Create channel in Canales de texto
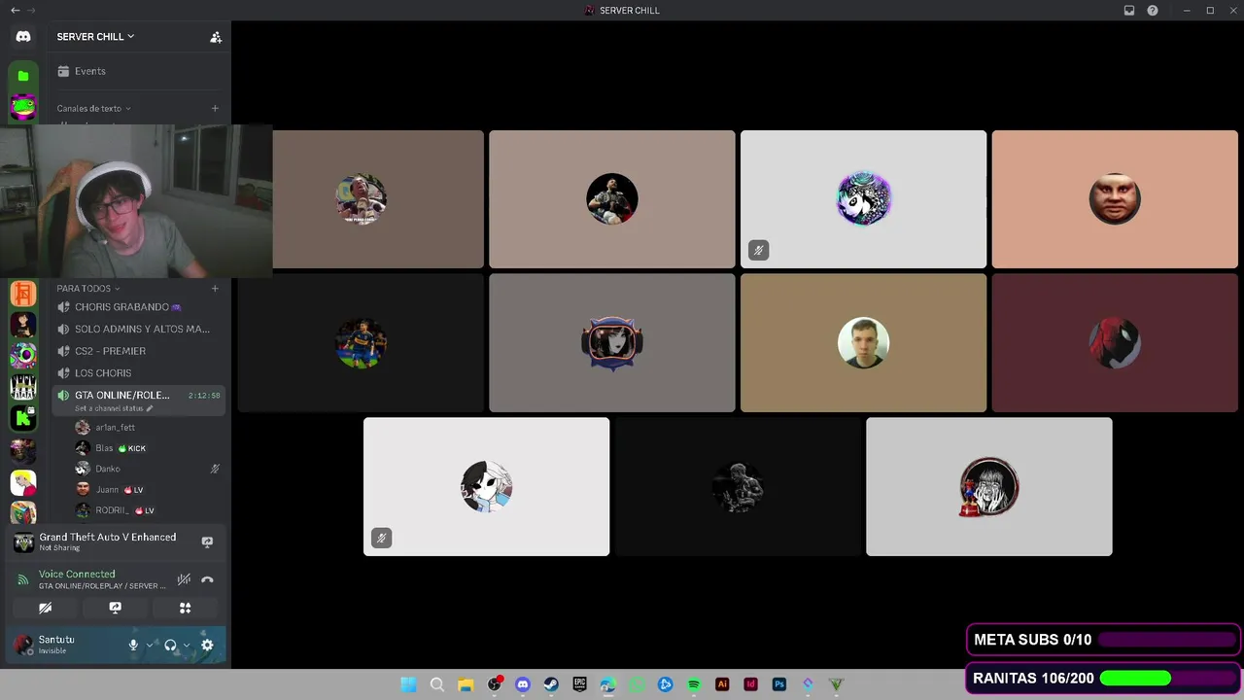The width and height of the screenshot is (1244, 700). click(x=215, y=109)
